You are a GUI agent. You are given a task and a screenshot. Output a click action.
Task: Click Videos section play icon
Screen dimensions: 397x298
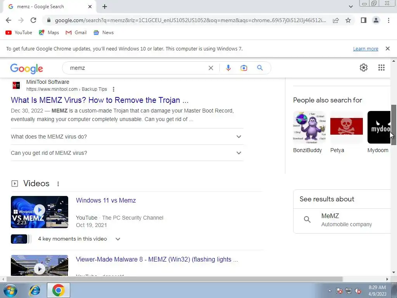[x=15, y=184]
